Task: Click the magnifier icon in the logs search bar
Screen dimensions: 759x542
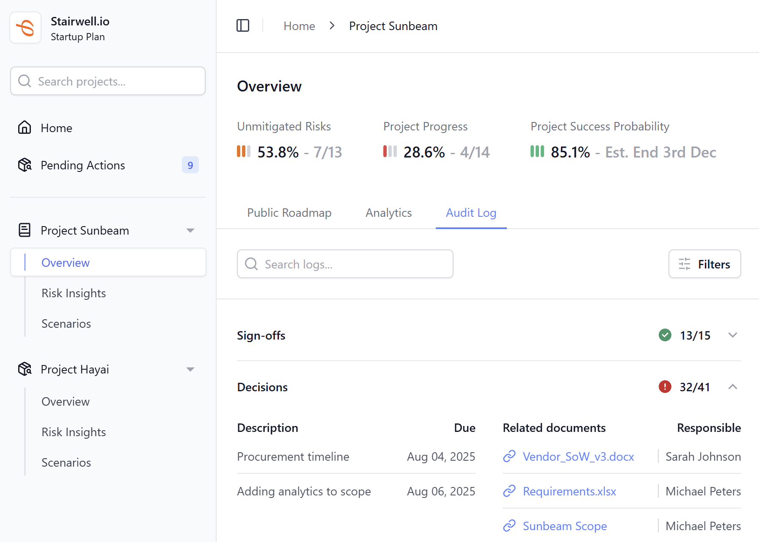Action: pyautogui.click(x=251, y=264)
